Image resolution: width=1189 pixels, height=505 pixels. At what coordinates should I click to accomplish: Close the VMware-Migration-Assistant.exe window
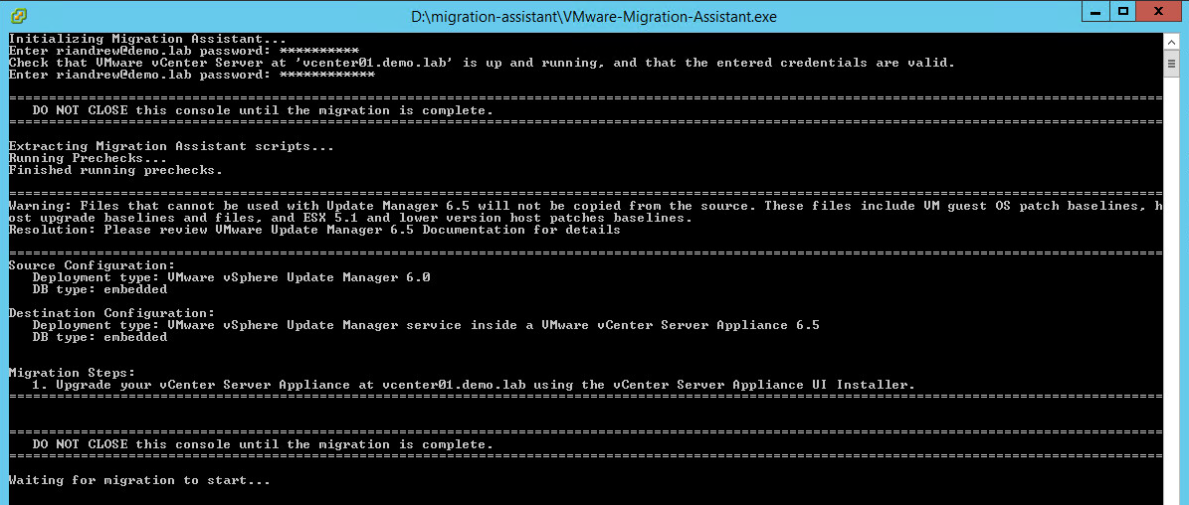(1158, 12)
